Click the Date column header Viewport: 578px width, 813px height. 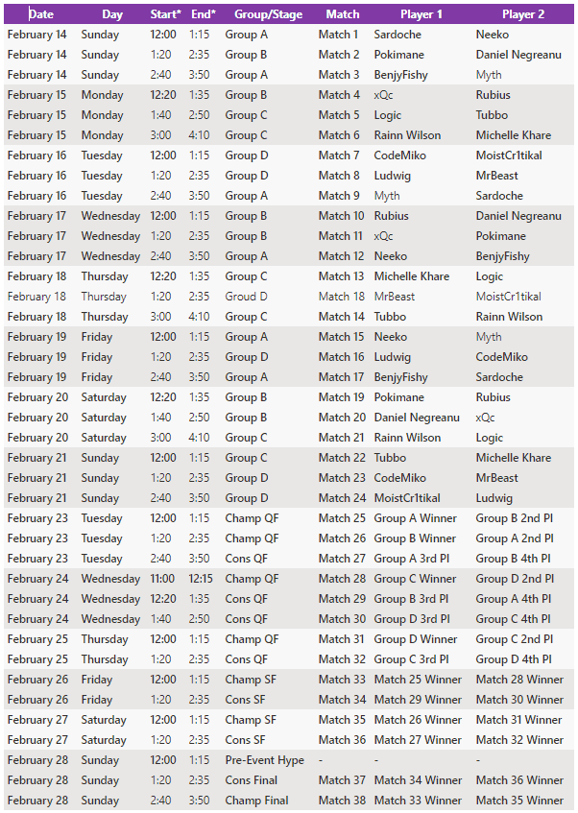click(x=41, y=14)
